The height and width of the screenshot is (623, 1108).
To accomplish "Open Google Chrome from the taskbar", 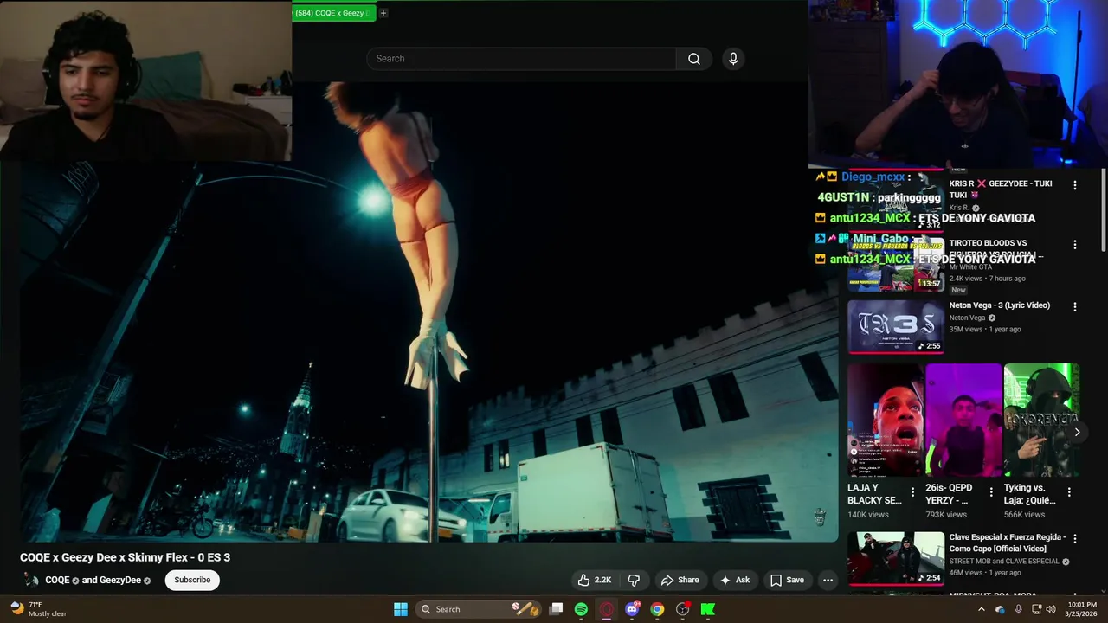I will click(x=657, y=609).
